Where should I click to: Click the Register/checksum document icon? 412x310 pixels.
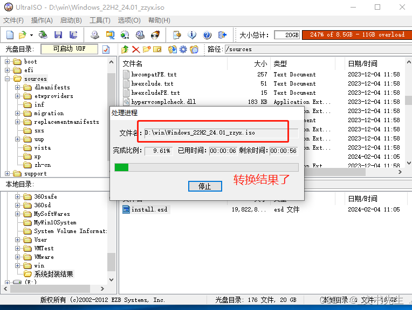177,34
